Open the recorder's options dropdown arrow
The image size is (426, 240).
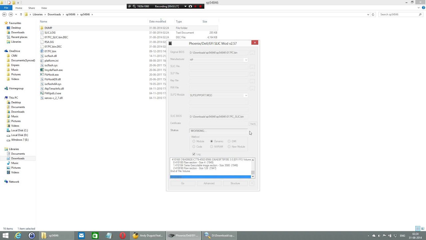coord(185,6)
